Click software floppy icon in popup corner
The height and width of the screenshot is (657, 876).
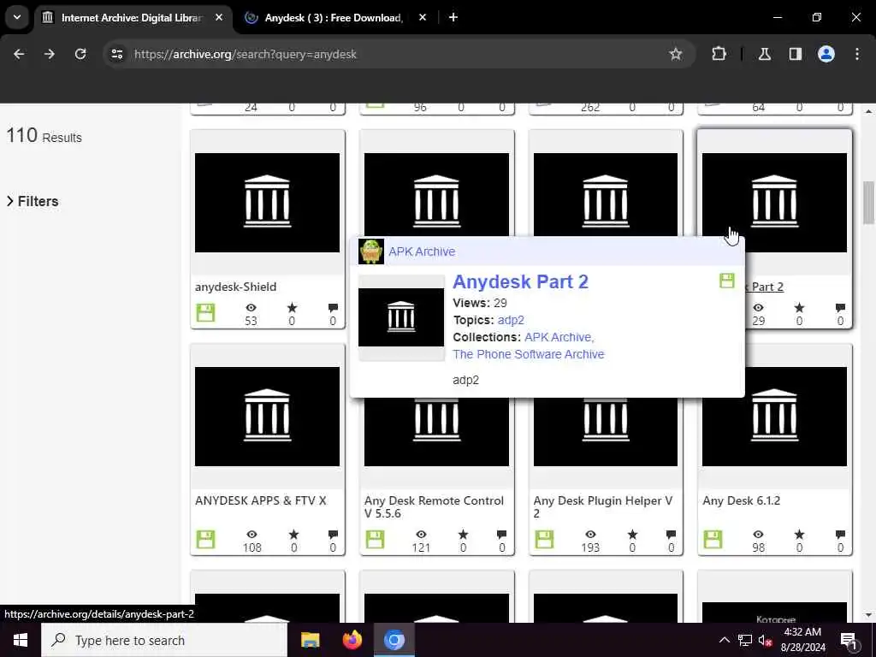pos(727,281)
